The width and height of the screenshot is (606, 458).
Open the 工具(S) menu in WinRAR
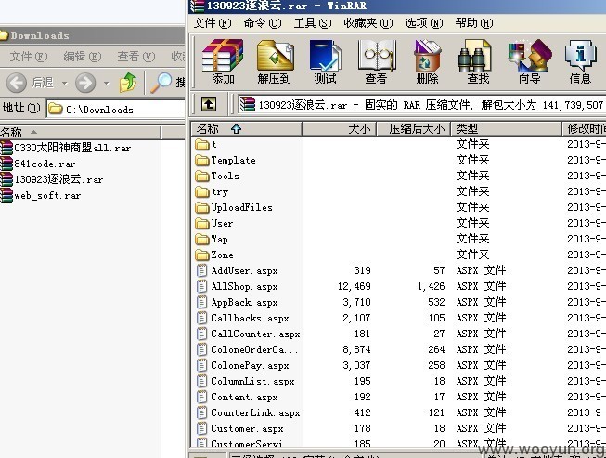(x=313, y=23)
